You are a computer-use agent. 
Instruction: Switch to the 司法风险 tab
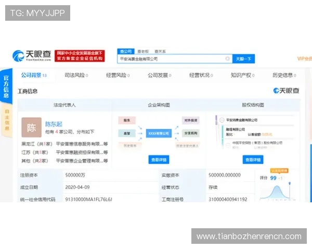pos(76,75)
